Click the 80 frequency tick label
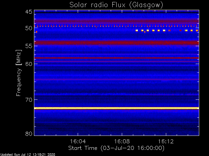The height and width of the screenshot is (156, 209). (x=29, y=134)
